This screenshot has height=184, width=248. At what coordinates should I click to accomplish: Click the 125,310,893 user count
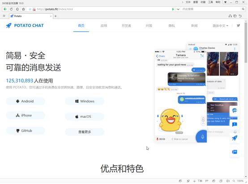19,81
